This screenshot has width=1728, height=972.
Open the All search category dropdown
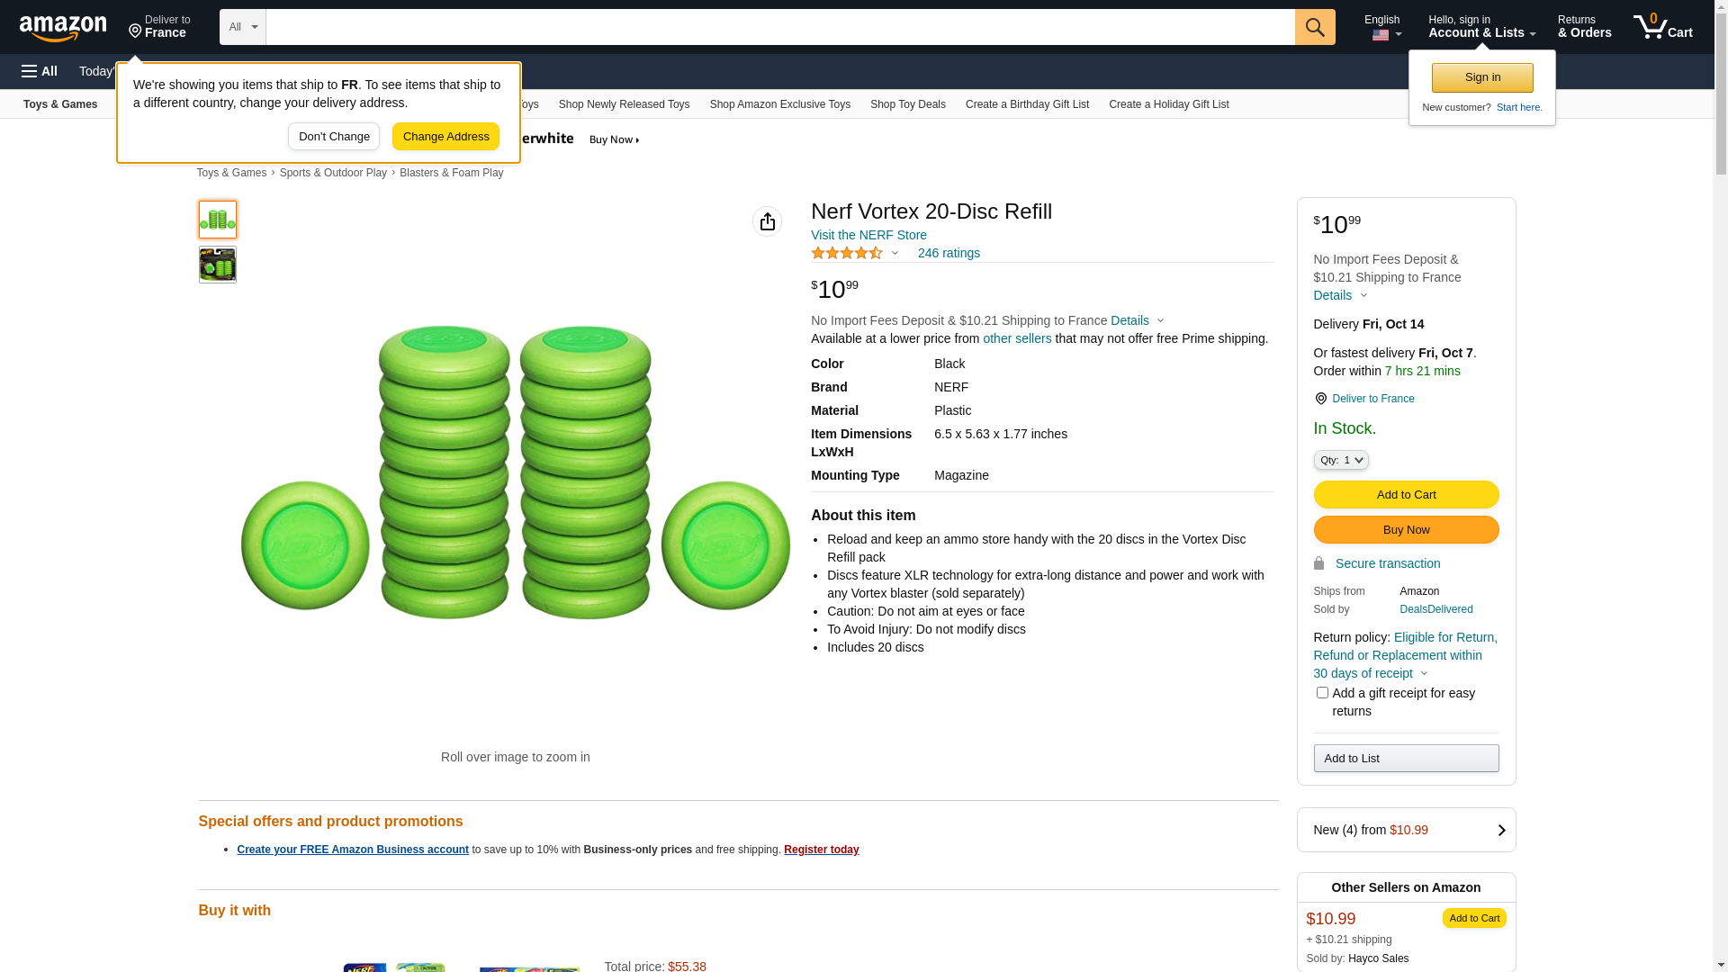coord(242,27)
